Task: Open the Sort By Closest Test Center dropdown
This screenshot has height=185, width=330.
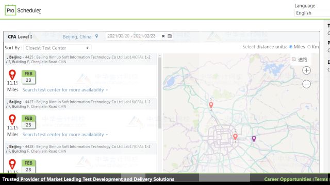Action: [x=57, y=48]
